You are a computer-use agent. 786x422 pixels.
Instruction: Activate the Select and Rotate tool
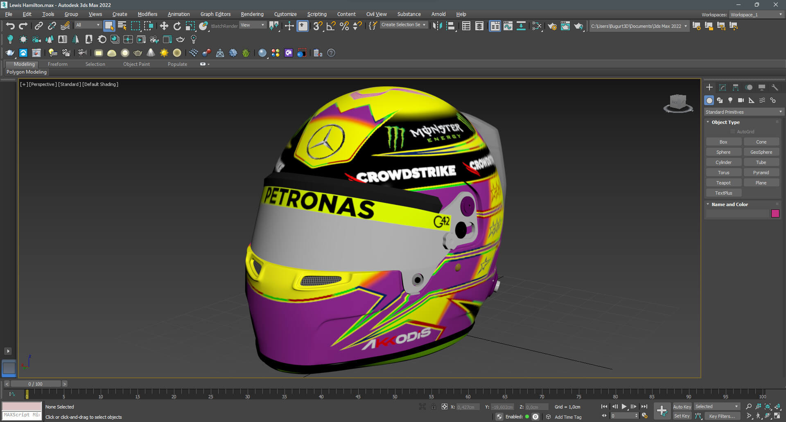(x=177, y=26)
